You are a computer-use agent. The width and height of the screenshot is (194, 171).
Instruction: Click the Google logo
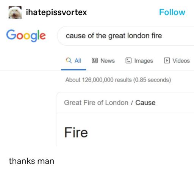click(26, 35)
